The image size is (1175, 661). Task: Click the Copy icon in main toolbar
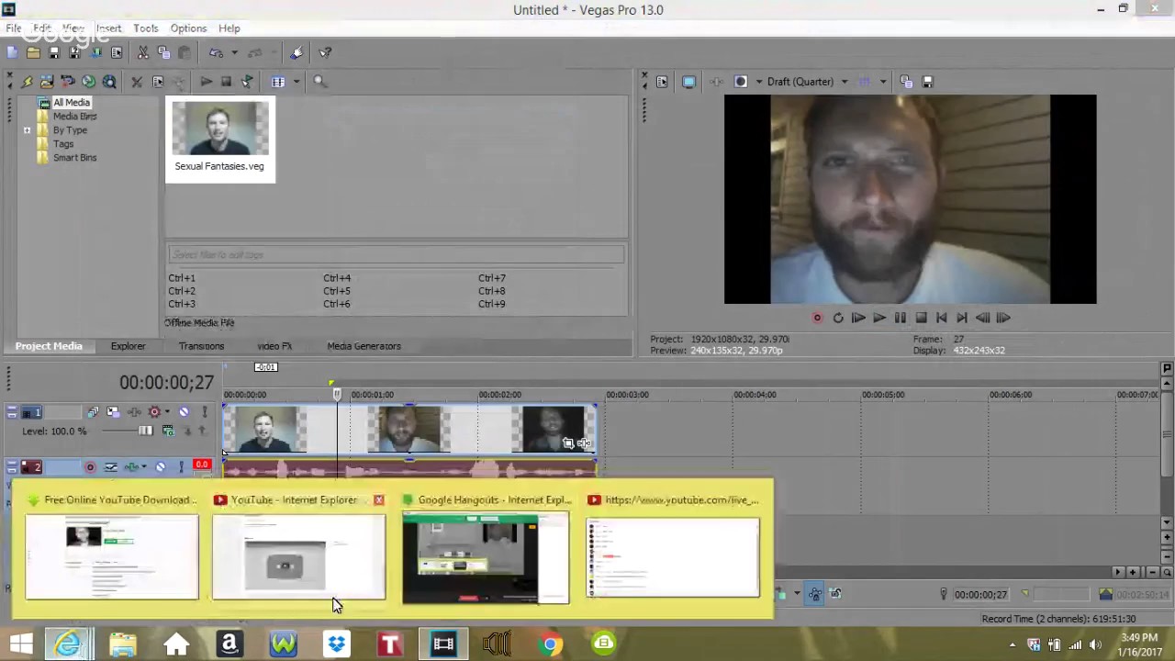[x=163, y=53]
